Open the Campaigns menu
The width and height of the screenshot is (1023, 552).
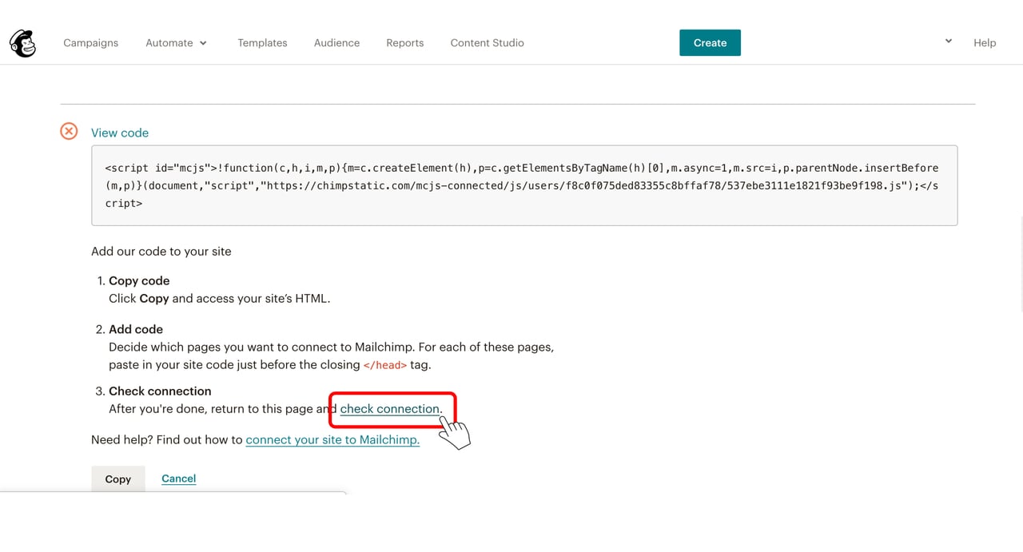(90, 43)
